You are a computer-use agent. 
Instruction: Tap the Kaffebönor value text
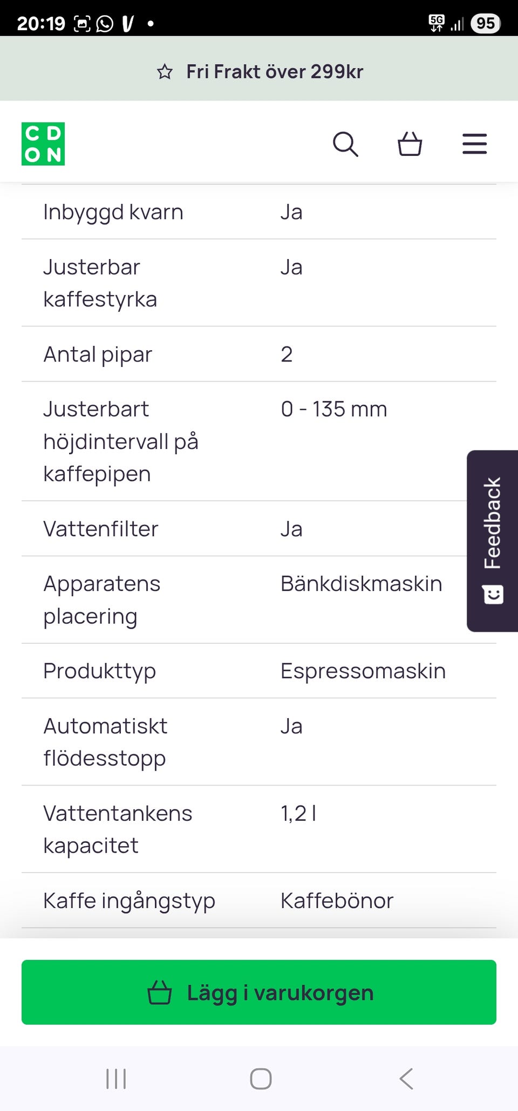coord(337,901)
